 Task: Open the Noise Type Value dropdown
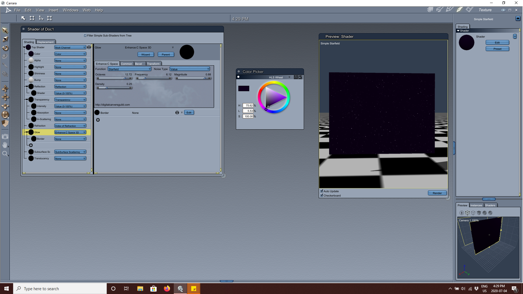[190, 69]
